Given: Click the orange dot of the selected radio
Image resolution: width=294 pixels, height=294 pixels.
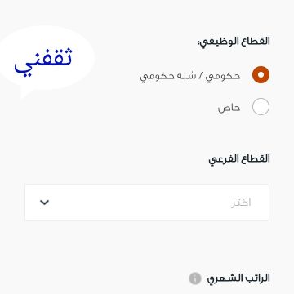Looking at the screenshot, I should coord(261,74).
